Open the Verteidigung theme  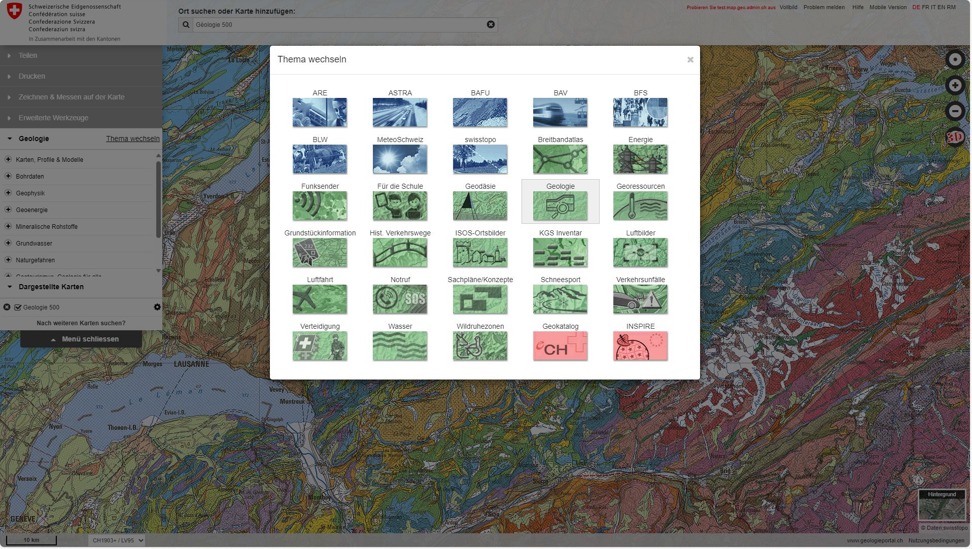320,346
